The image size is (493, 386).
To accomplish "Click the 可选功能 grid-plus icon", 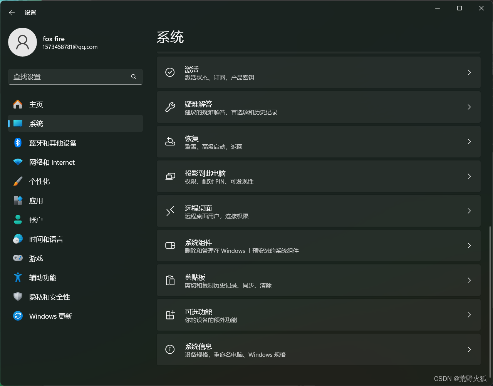I will [x=170, y=315].
